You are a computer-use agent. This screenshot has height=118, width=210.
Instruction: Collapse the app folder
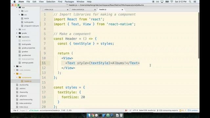coord(17,7)
